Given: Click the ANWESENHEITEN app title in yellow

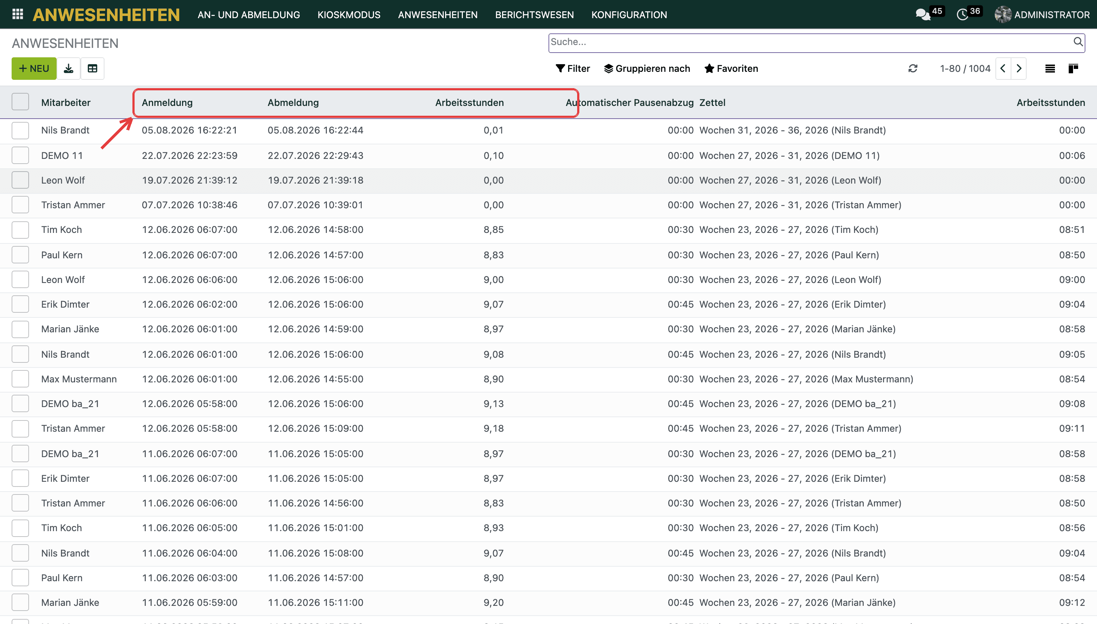Looking at the screenshot, I should [x=106, y=15].
